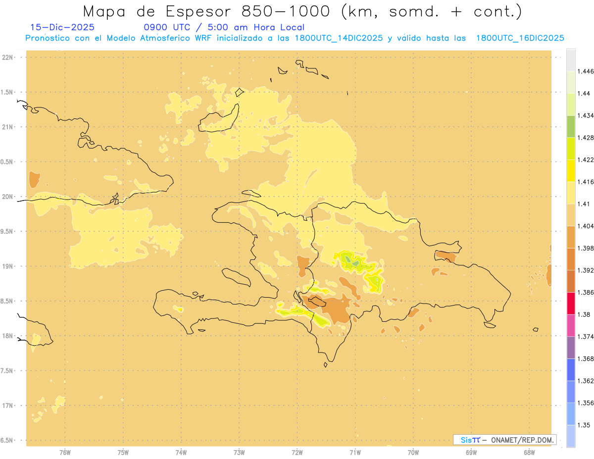The width and height of the screenshot is (594, 459).
Task: Click the longitude label '73W'
Action: point(239,453)
